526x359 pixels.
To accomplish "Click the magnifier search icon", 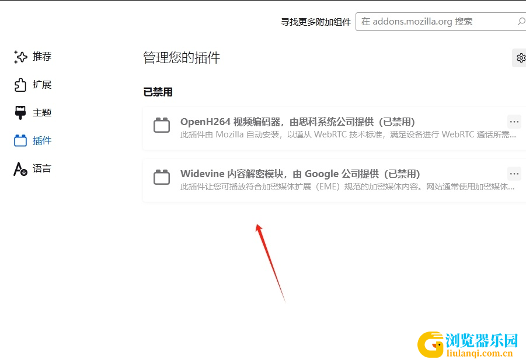I will 521,22.
